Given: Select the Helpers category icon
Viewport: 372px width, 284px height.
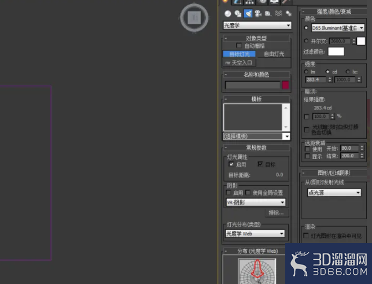Looking at the screenshot, I should [x=268, y=13].
